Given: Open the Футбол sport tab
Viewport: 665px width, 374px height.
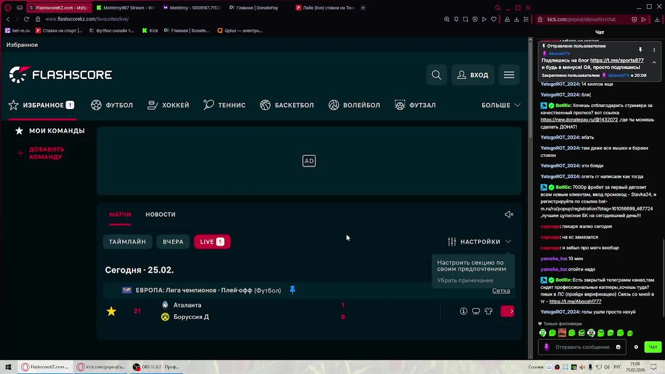Looking at the screenshot, I should point(112,105).
